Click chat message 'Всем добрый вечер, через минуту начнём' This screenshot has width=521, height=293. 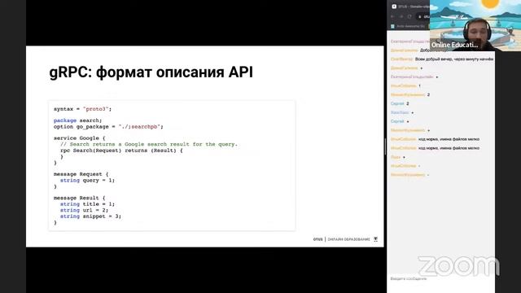tap(454, 59)
